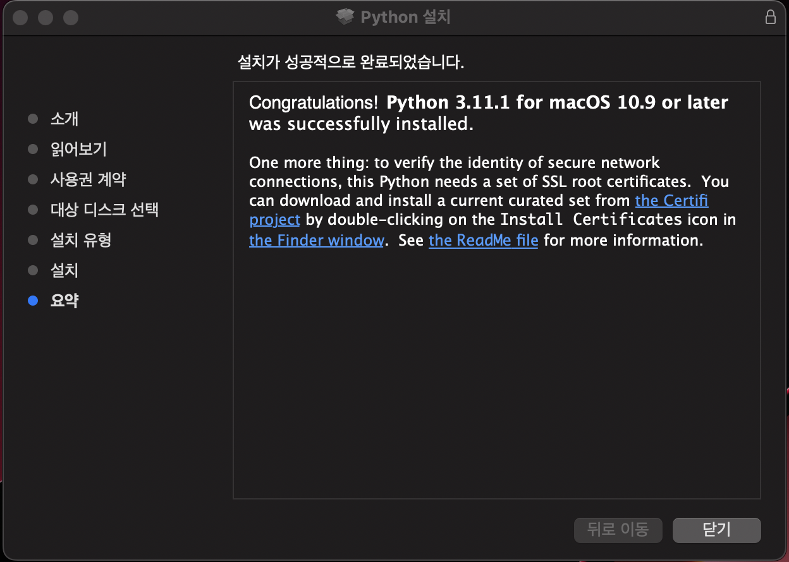Click the Install Certificates monospace text

[591, 220]
